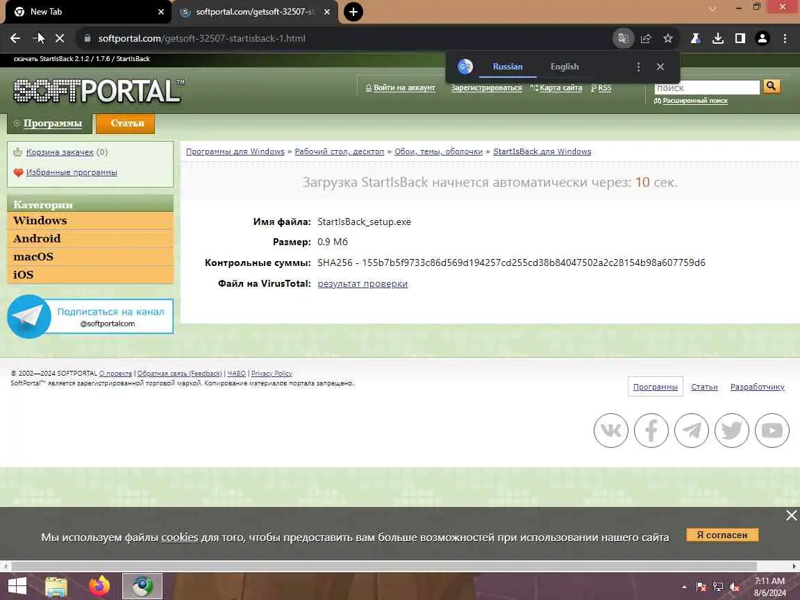Select the macOS category

(90, 257)
